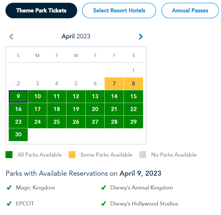Click the green checkmark beside EPCOT

click(x=9, y=204)
